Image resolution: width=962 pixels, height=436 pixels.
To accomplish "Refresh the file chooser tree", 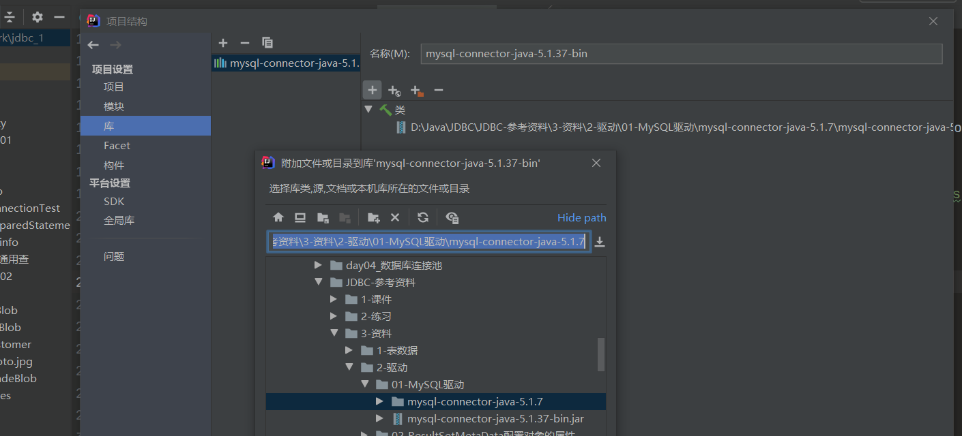I will 423,217.
